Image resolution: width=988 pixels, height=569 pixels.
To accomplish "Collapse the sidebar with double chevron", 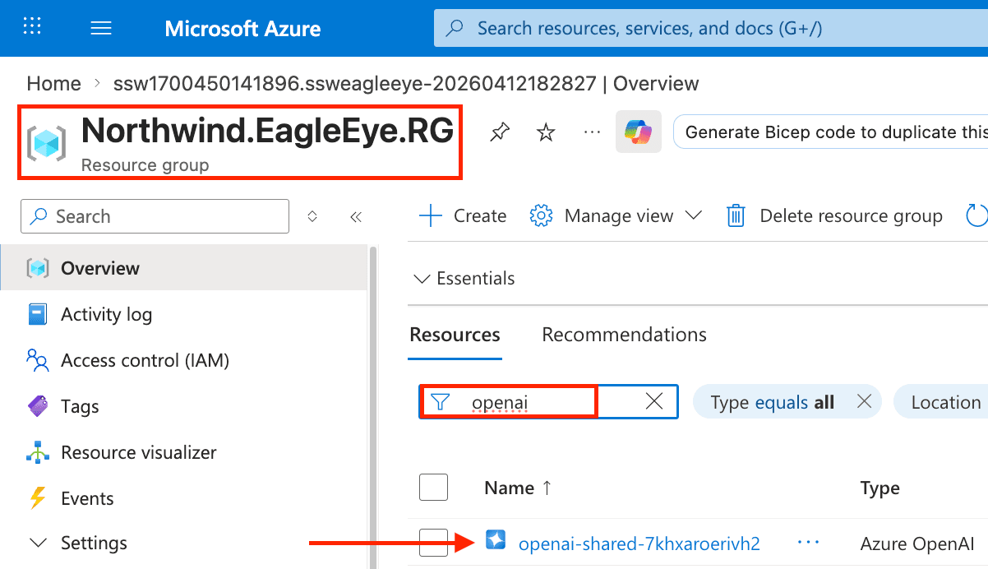I will coord(355,217).
